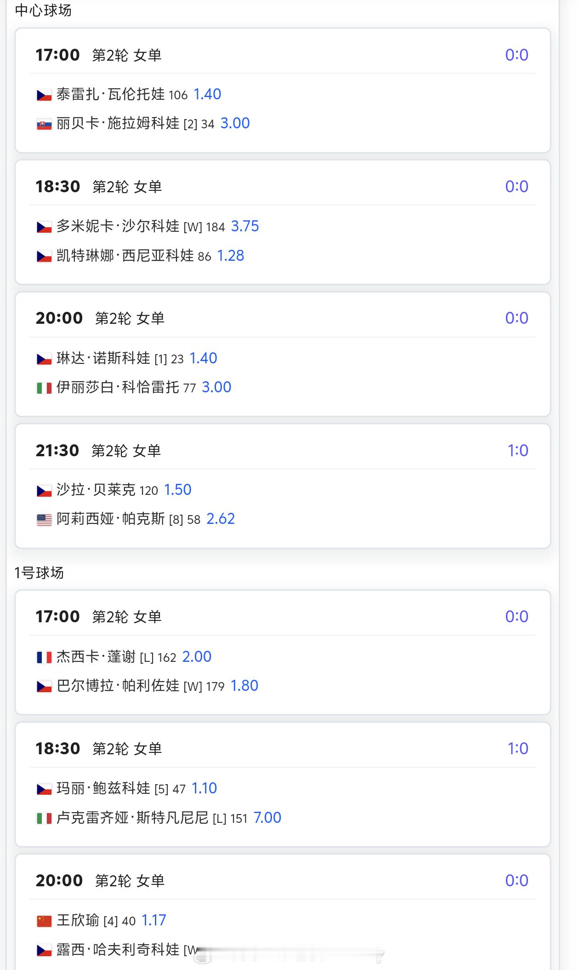Click the 中心球场 section label

coord(43,10)
